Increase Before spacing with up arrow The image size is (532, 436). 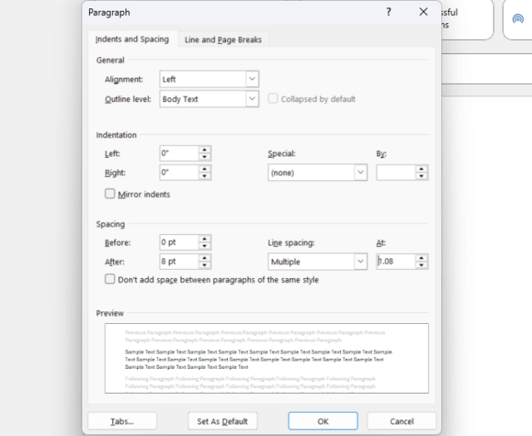click(204, 238)
